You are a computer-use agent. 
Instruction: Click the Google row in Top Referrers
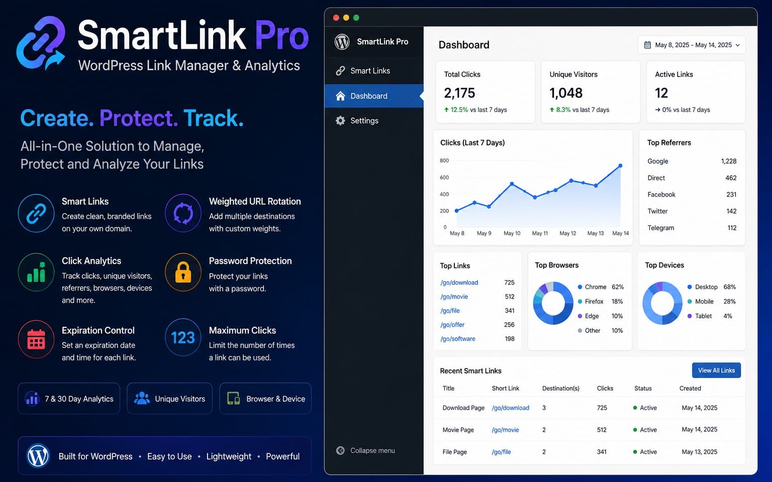(x=692, y=161)
